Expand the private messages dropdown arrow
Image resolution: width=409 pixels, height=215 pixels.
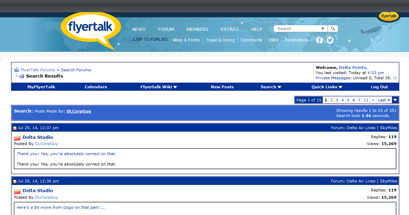tap(395, 78)
